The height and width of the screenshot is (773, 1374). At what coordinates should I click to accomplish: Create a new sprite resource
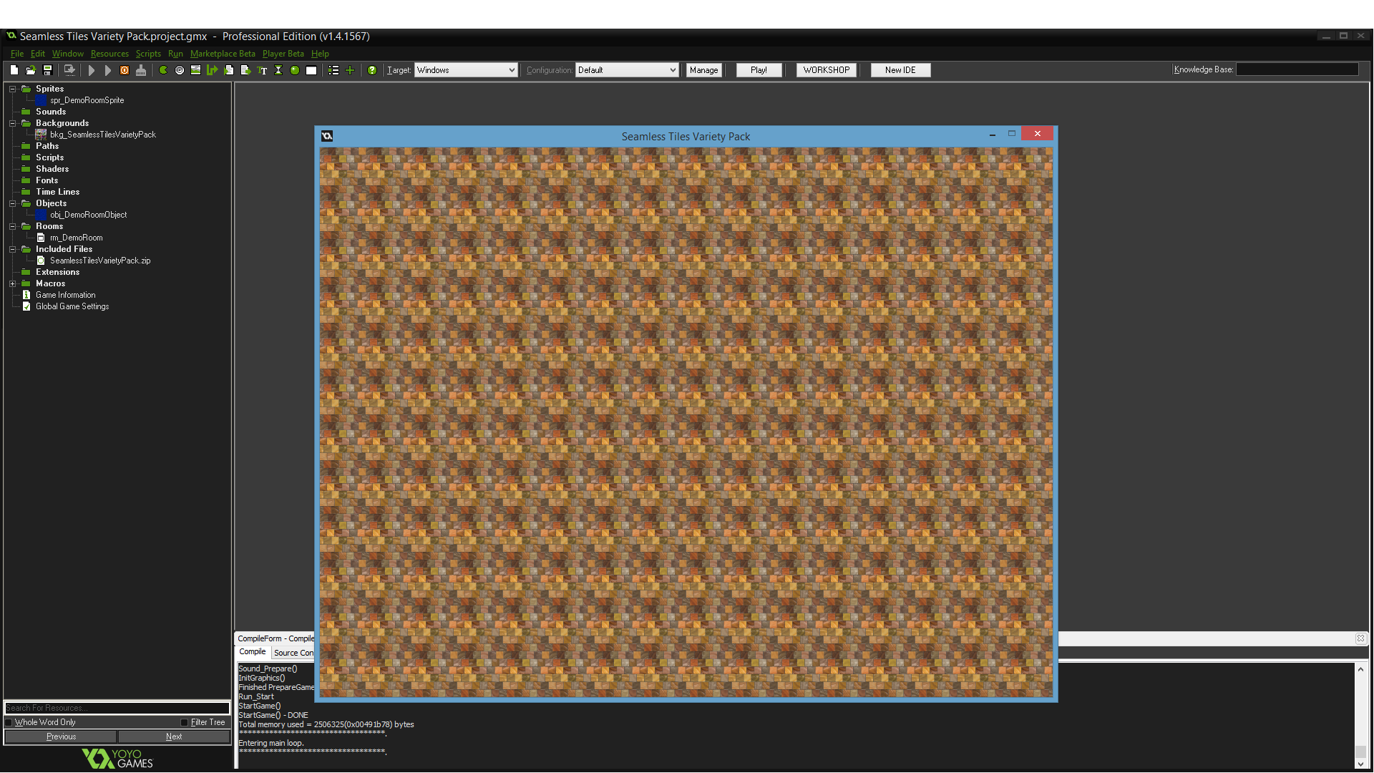tap(162, 70)
